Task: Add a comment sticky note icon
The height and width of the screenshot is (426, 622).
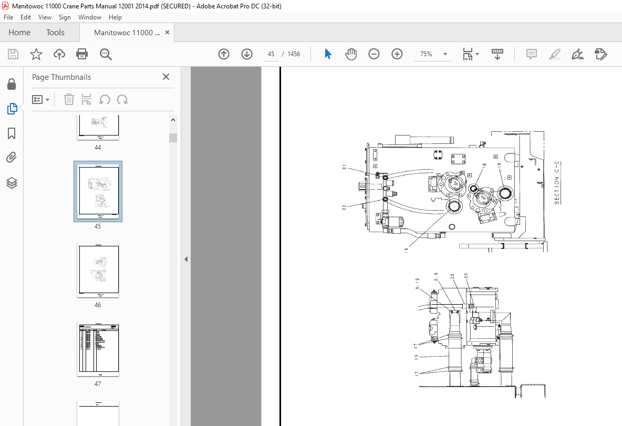Action: pyautogui.click(x=531, y=54)
